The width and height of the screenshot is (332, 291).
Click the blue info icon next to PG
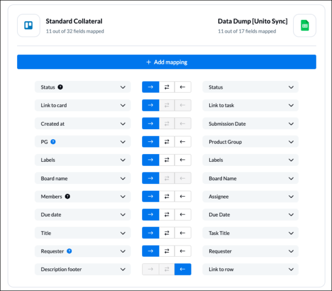click(x=53, y=142)
